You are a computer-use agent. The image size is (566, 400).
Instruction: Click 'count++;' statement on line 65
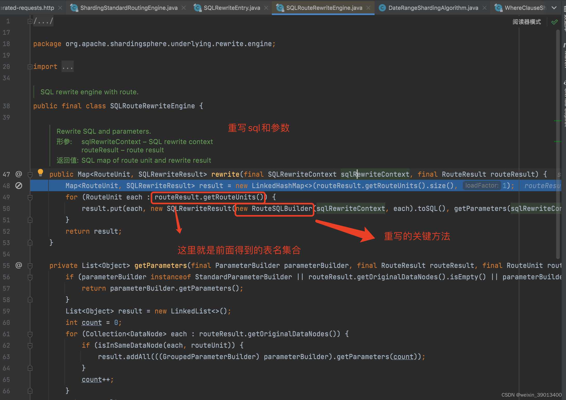coord(98,380)
